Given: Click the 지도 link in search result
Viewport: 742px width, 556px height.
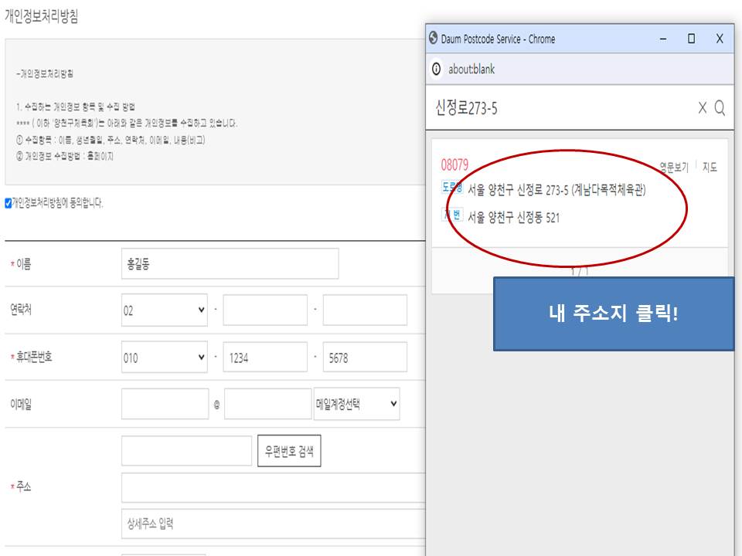Looking at the screenshot, I should click(710, 167).
